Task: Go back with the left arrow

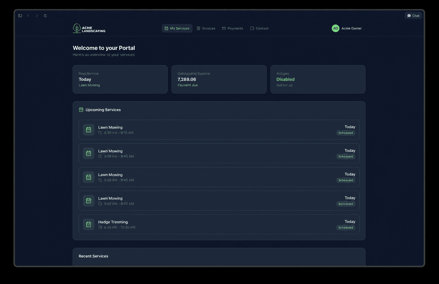Action: [28, 16]
